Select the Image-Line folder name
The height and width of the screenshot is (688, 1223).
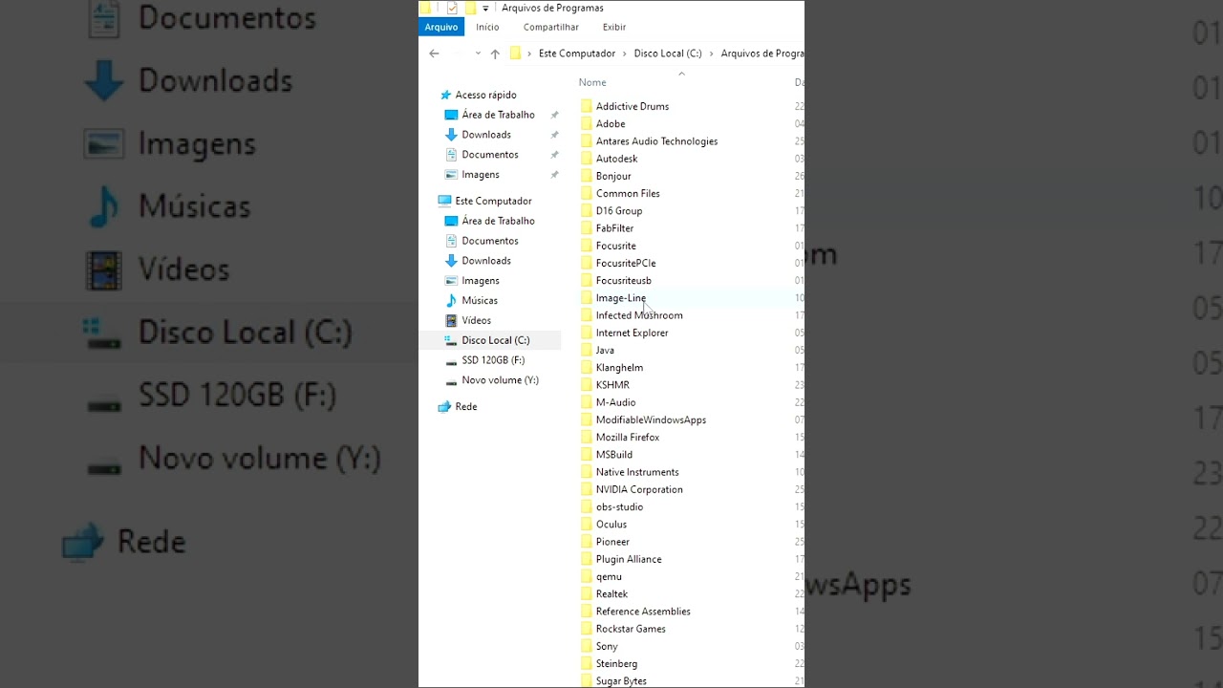(x=621, y=298)
